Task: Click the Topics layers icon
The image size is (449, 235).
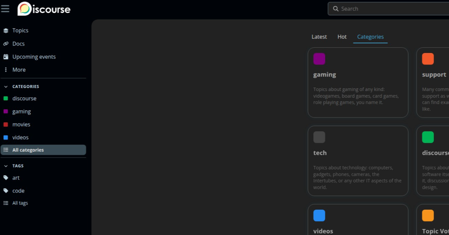Action: pyautogui.click(x=6, y=31)
